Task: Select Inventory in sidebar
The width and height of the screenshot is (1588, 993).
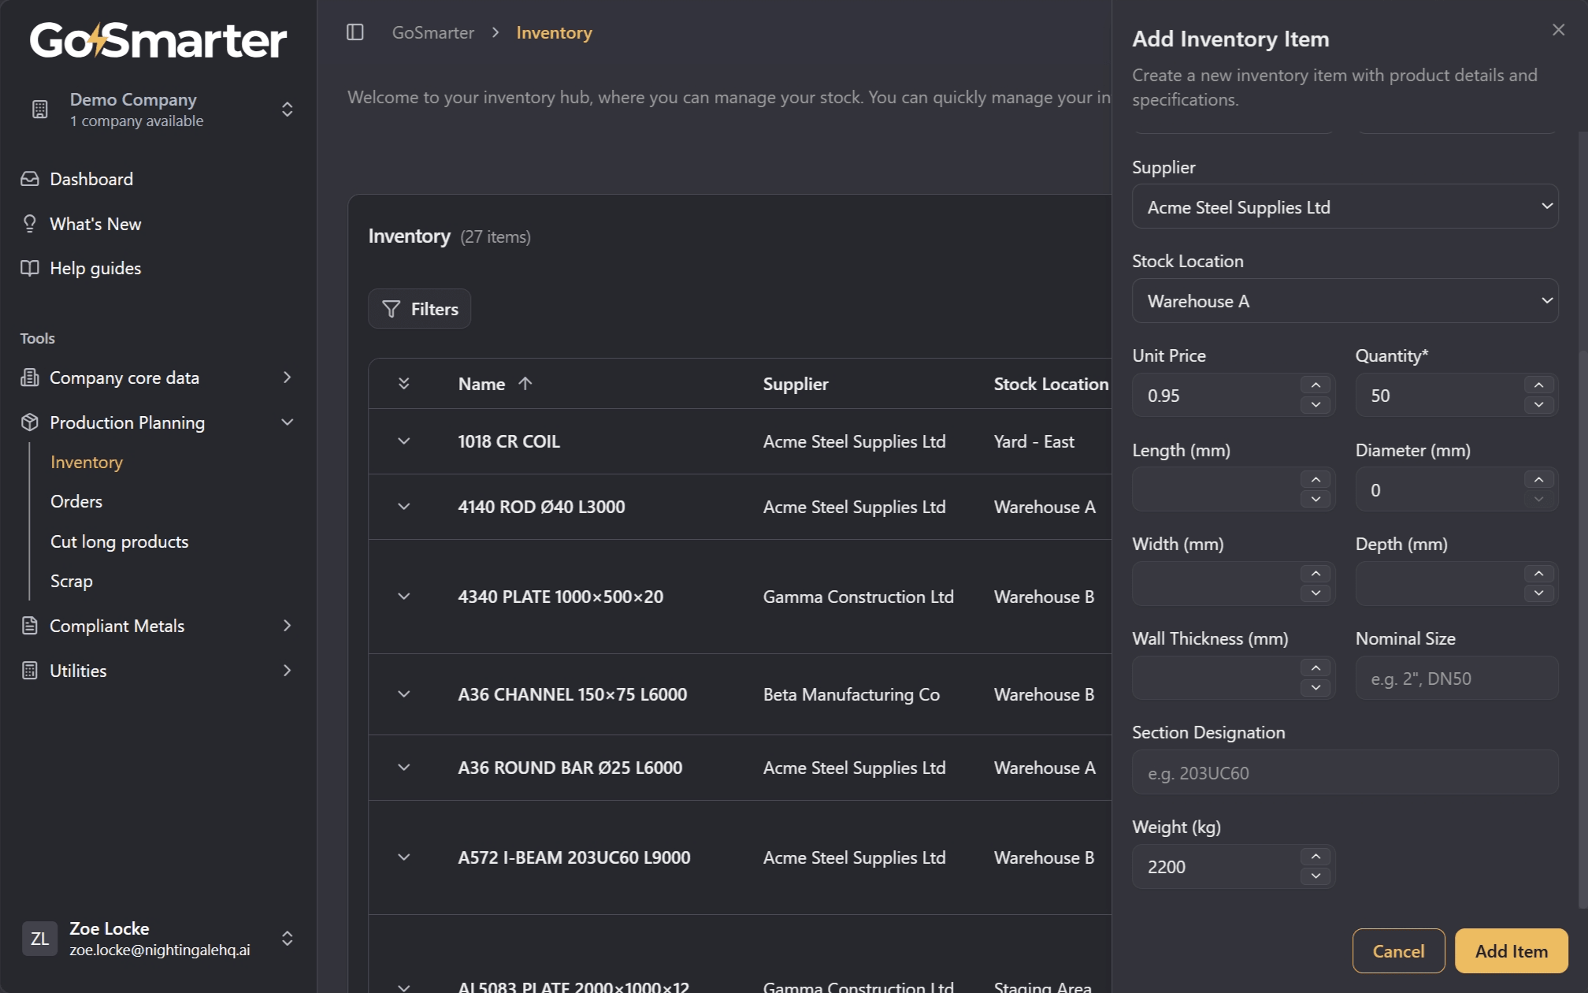Action: (x=87, y=462)
